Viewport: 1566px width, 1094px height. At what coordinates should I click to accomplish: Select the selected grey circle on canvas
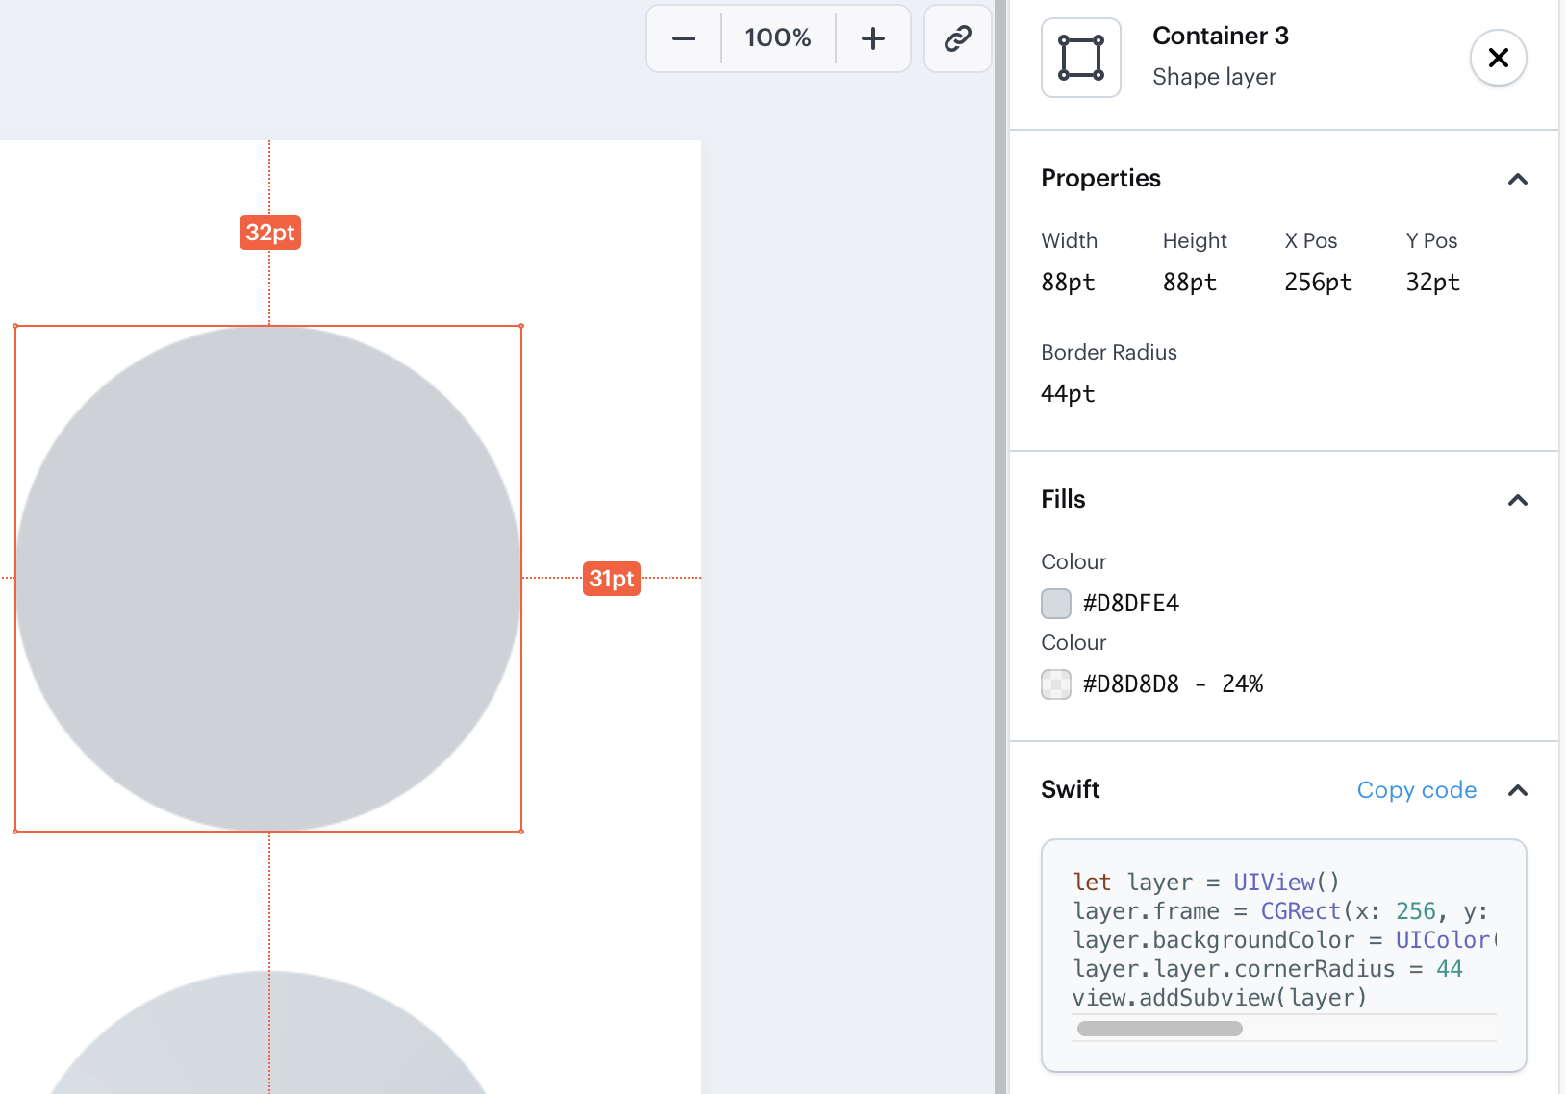tap(268, 579)
